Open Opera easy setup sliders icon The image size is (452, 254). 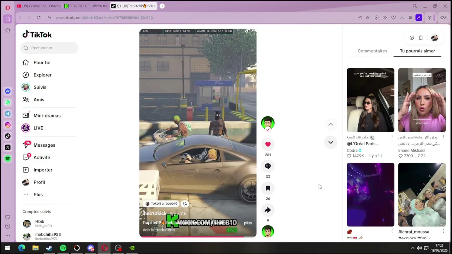pyautogui.click(x=410, y=18)
